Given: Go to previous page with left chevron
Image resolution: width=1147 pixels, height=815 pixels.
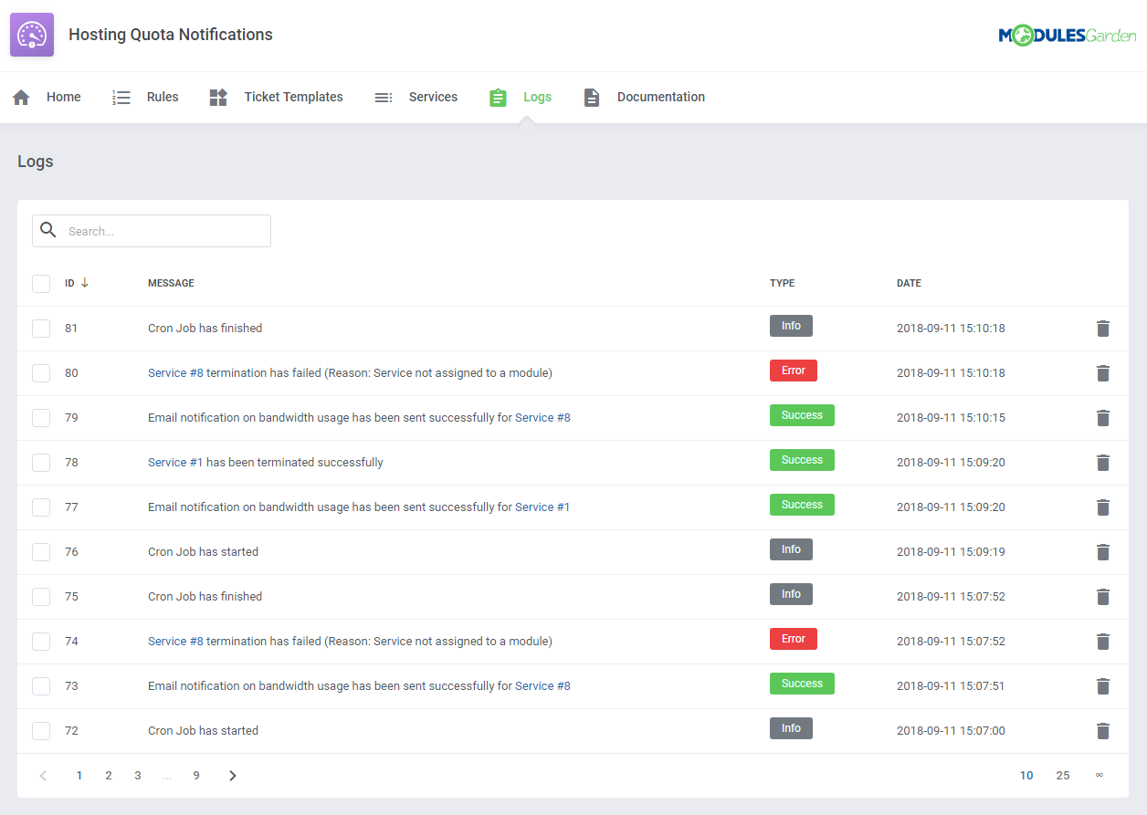Looking at the screenshot, I should click(43, 776).
